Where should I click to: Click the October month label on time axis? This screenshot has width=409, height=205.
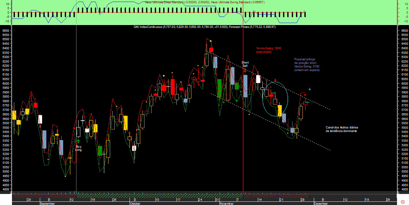tap(135, 203)
